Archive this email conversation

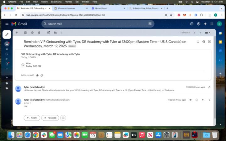(25, 33)
